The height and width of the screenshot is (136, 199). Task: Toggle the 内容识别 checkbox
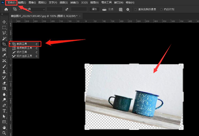point(161,9)
